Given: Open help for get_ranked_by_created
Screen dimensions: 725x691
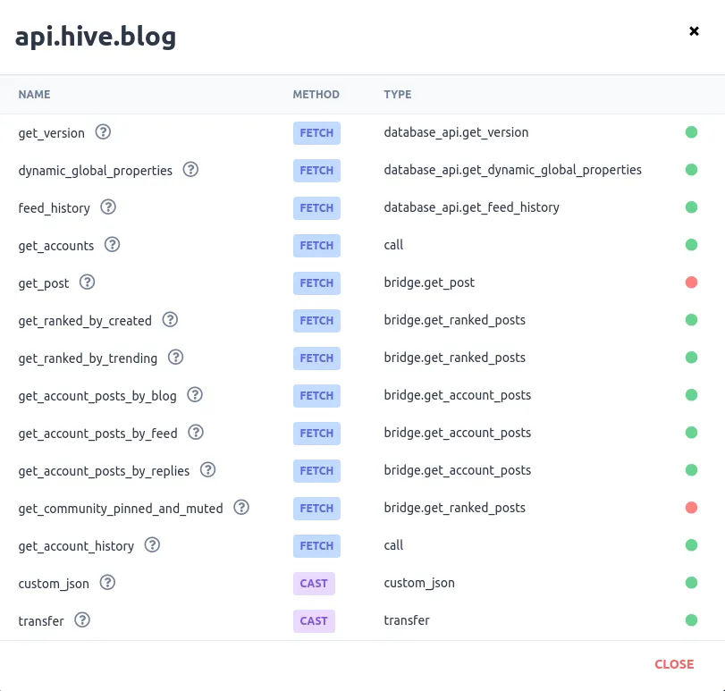Looking at the screenshot, I should (170, 320).
